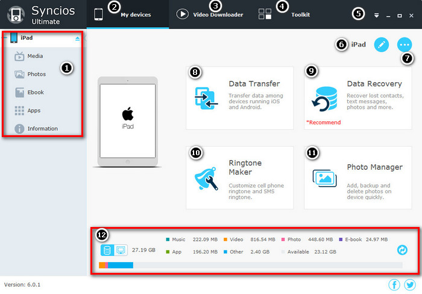Open the title bar dropdown menu arrow
This screenshot has height=294, width=422.
(377, 16)
